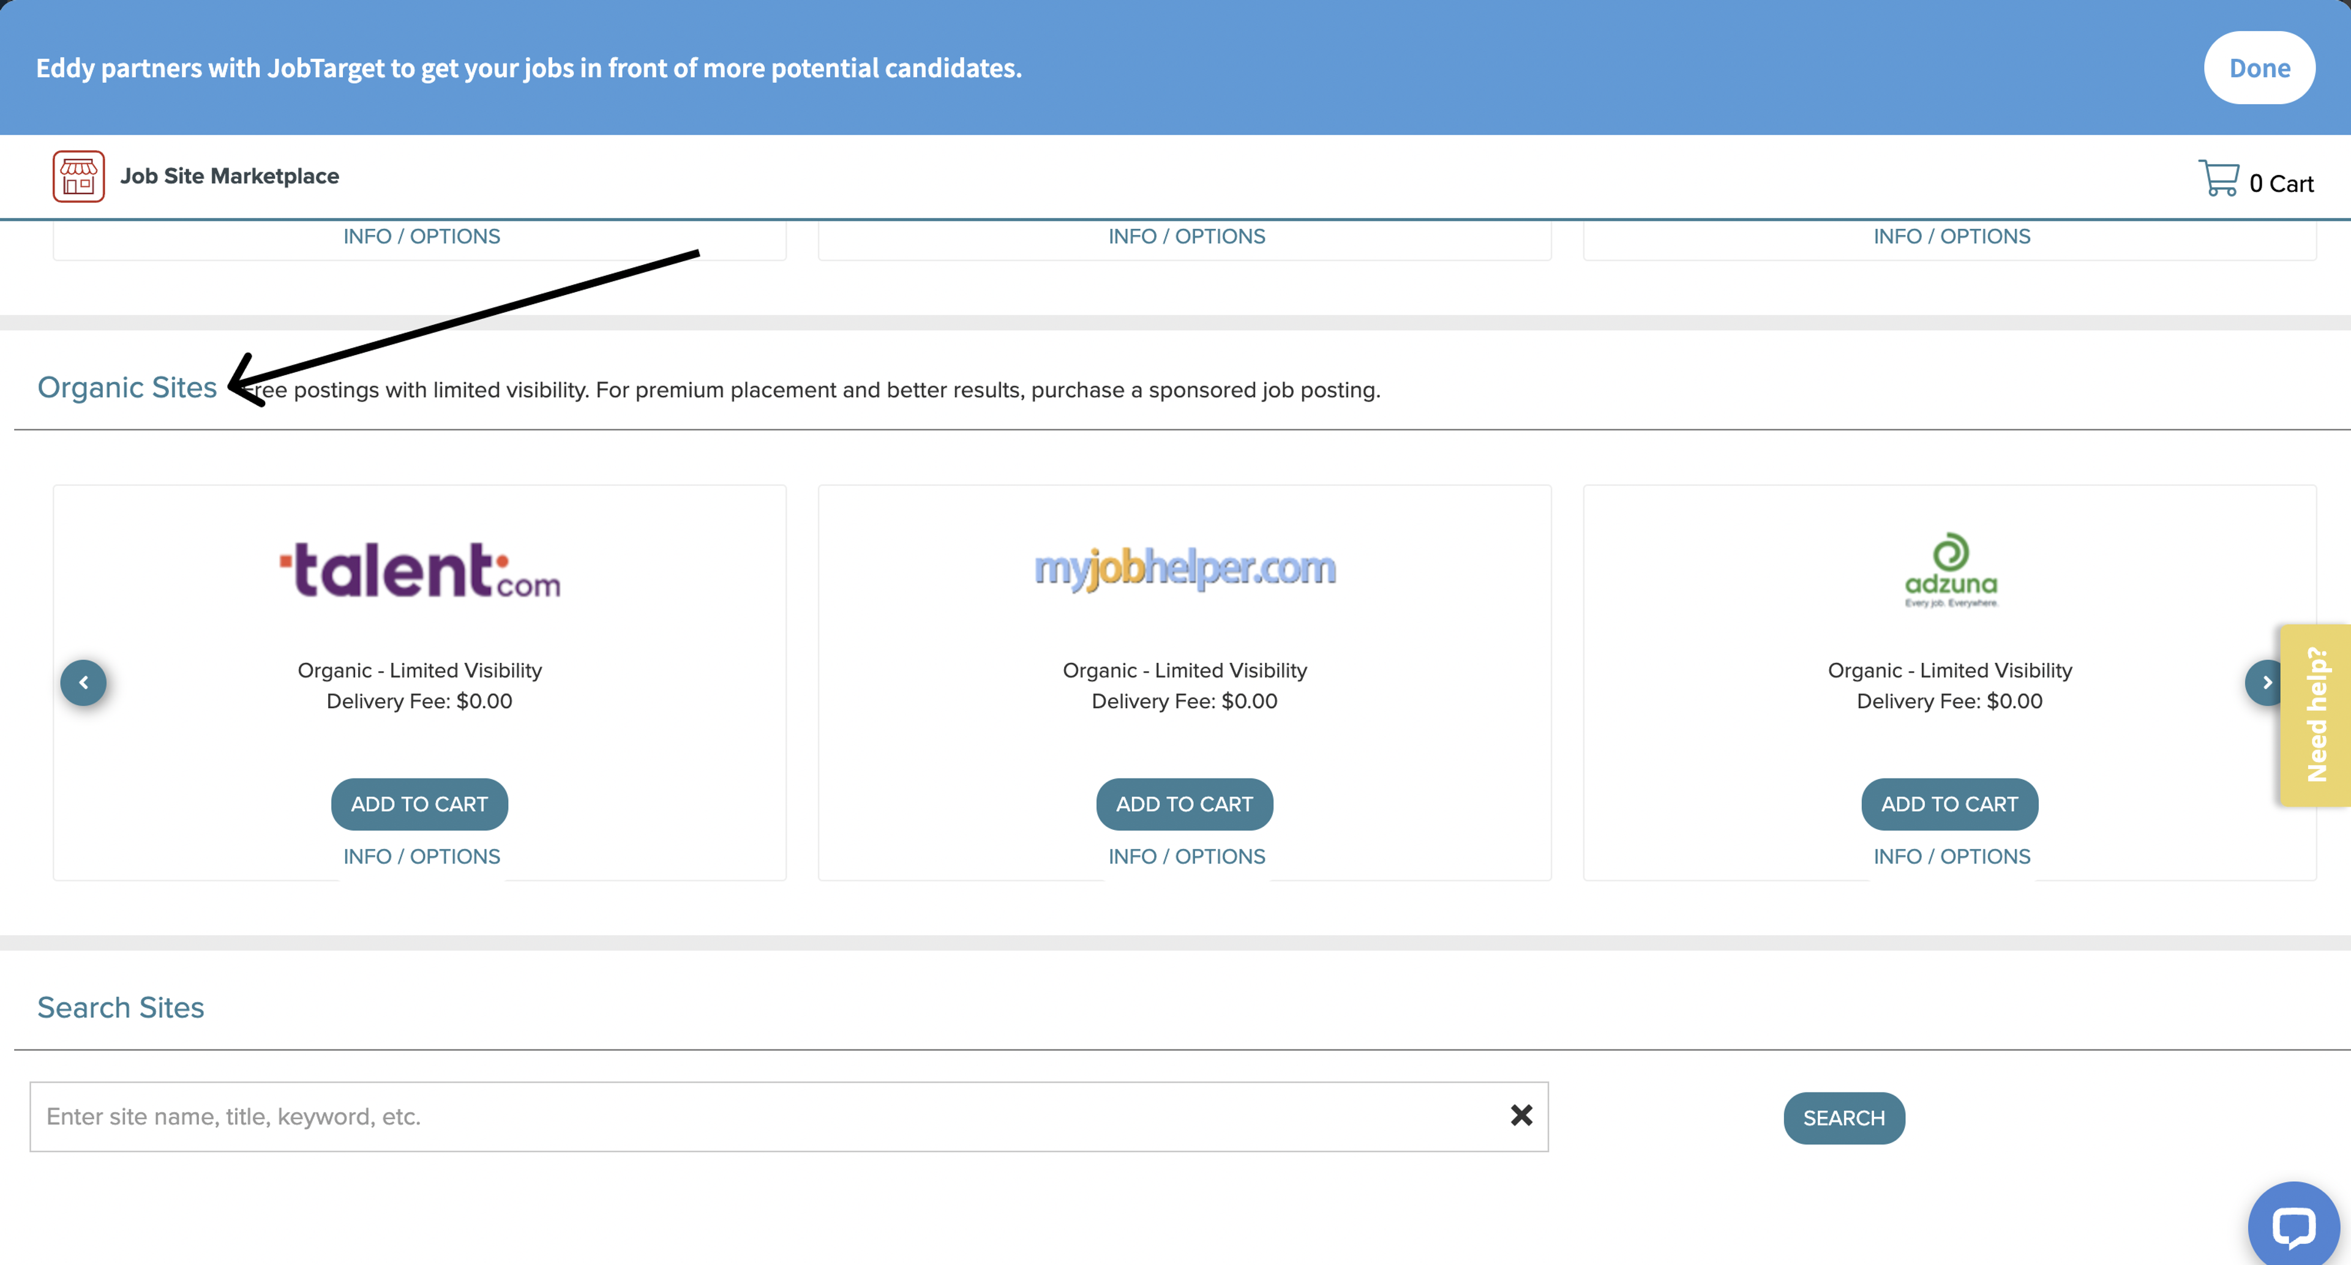
Task: Focus the site name search field
Action: (x=789, y=1116)
